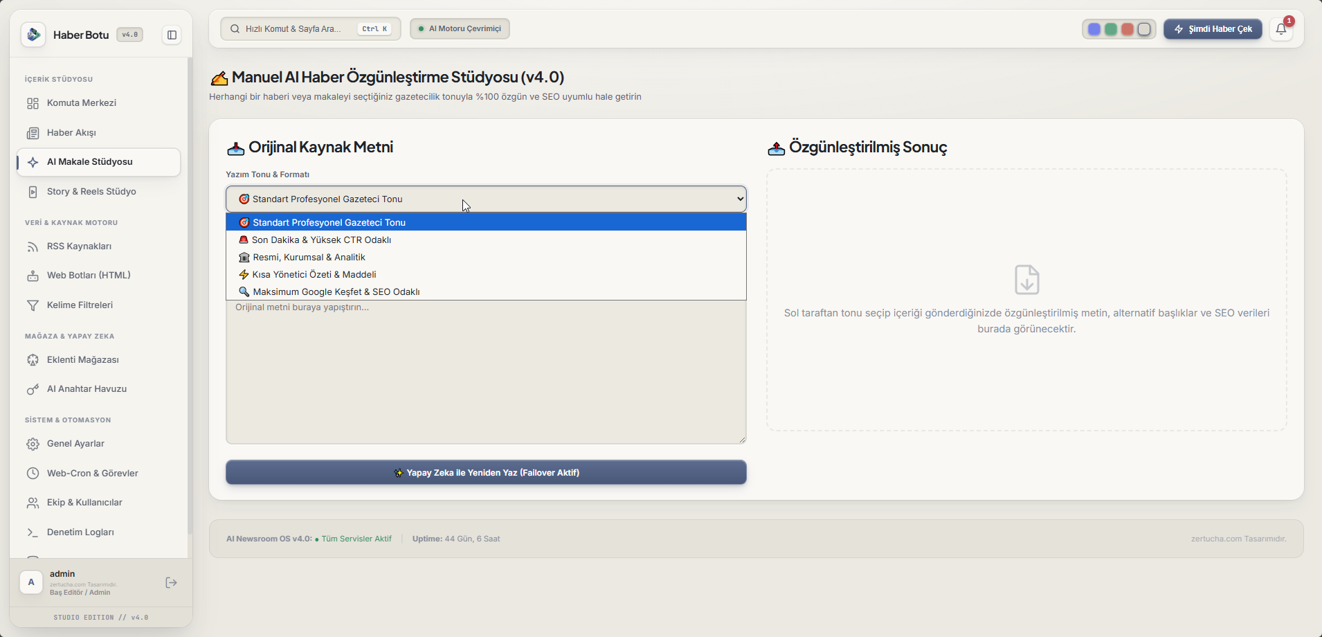
Task: Click the original text paste area
Action: pyautogui.click(x=486, y=372)
